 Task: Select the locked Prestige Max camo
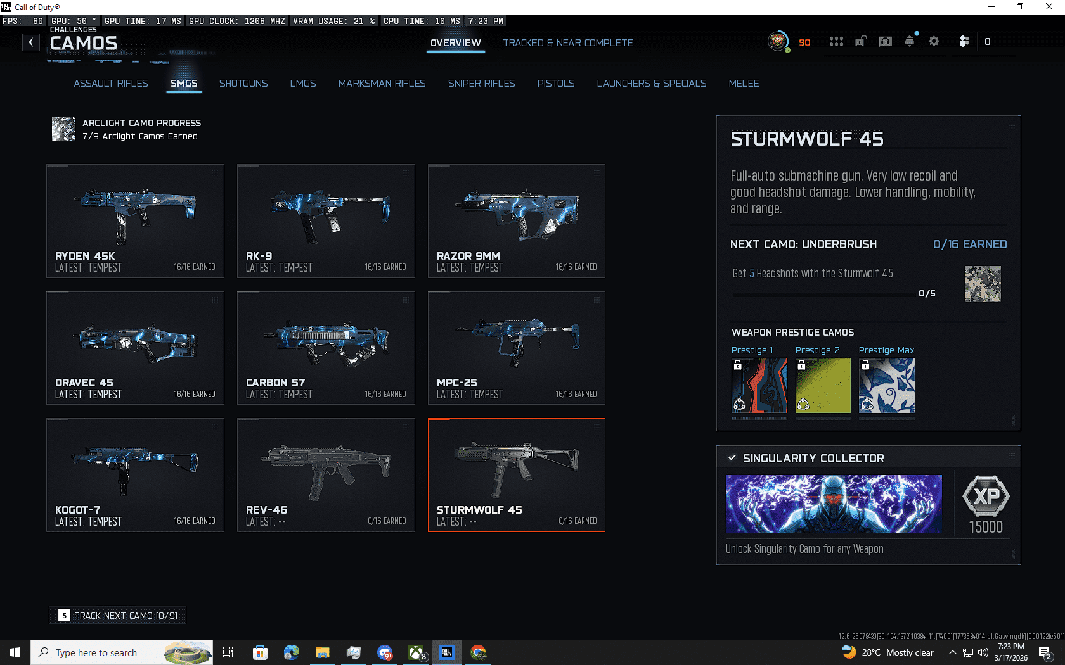click(x=886, y=386)
